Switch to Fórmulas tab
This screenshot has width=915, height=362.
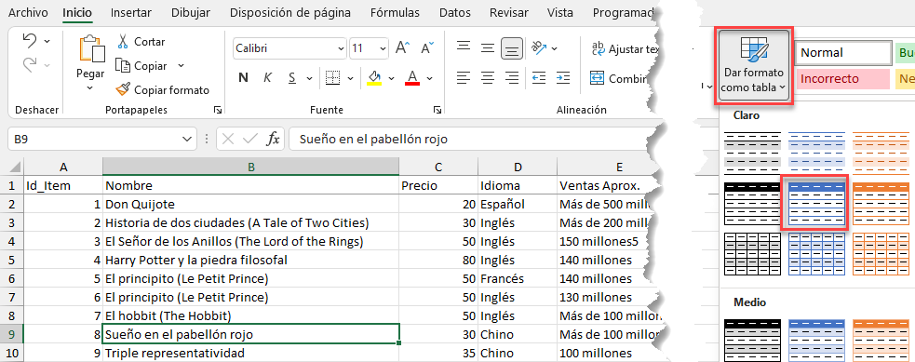pos(395,12)
